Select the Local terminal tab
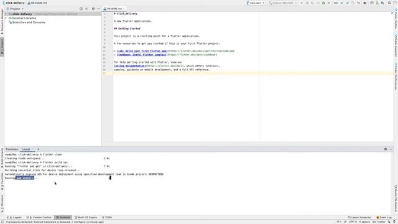 click(26, 149)
